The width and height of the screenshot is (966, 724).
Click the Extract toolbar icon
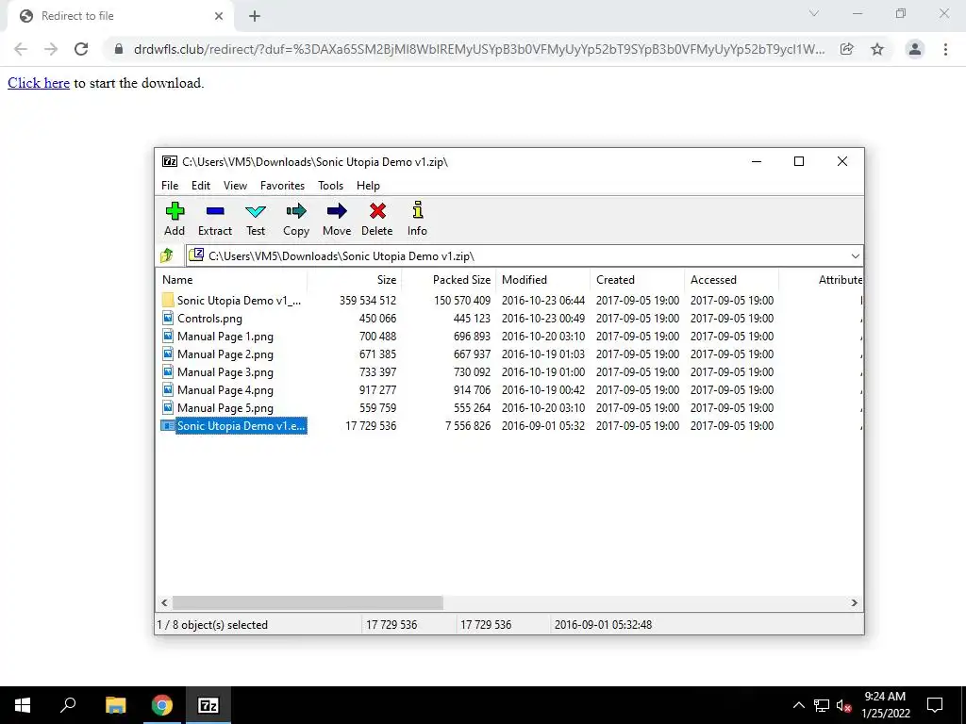tap(215, 211)
